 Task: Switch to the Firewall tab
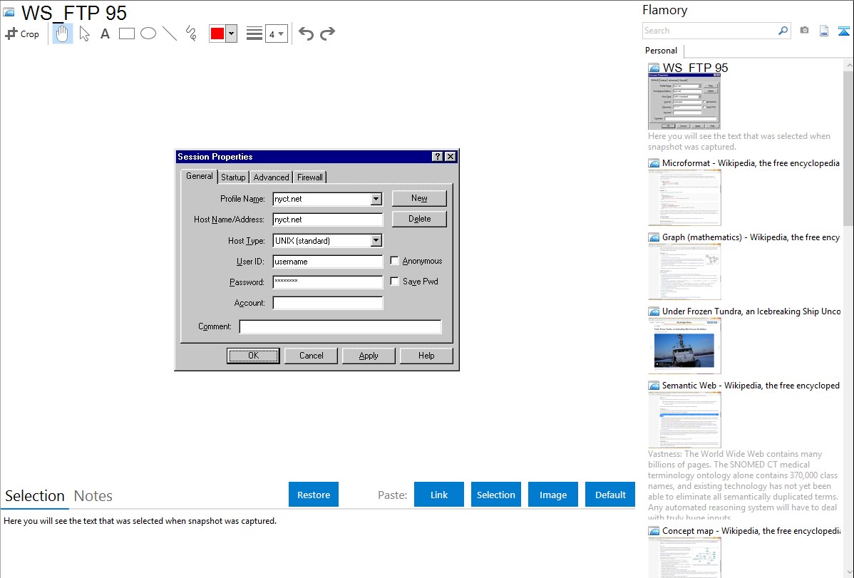coord(310,177)
